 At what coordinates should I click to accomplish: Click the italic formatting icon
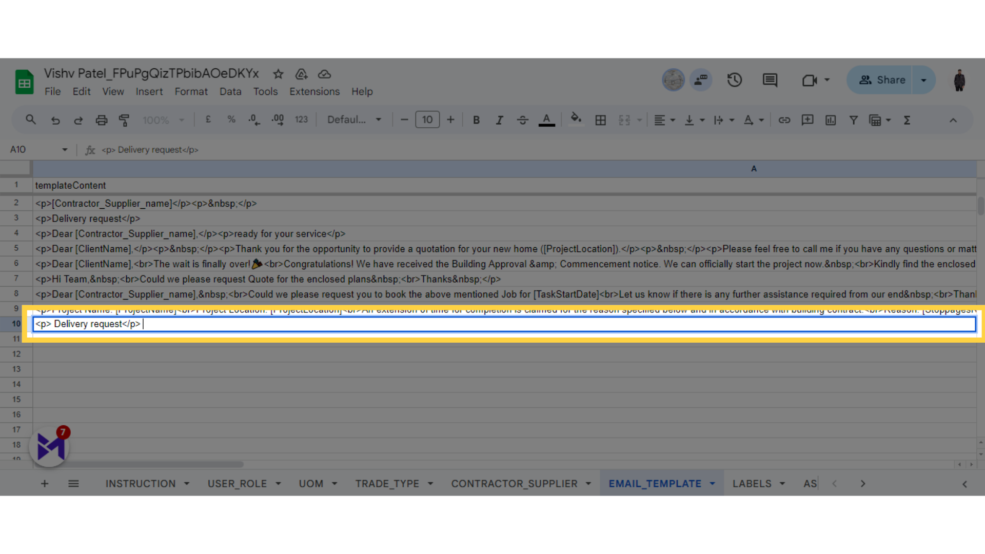click(499, 120)
